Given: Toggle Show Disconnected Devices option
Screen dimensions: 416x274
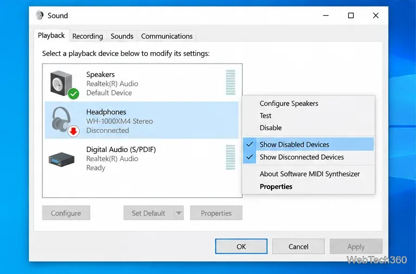Looking at the screenshot, I should click(x=308, y=157).
